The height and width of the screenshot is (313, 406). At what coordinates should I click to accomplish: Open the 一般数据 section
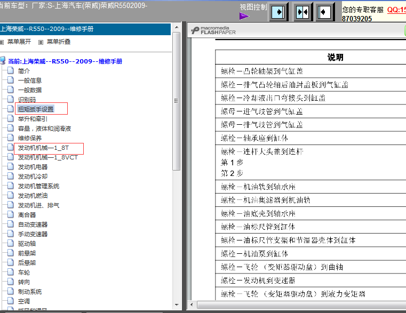[30, 90]
